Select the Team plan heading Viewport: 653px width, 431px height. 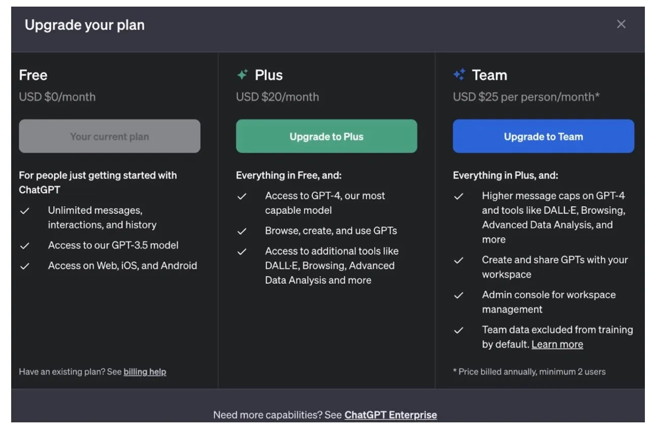coord(489,74)
